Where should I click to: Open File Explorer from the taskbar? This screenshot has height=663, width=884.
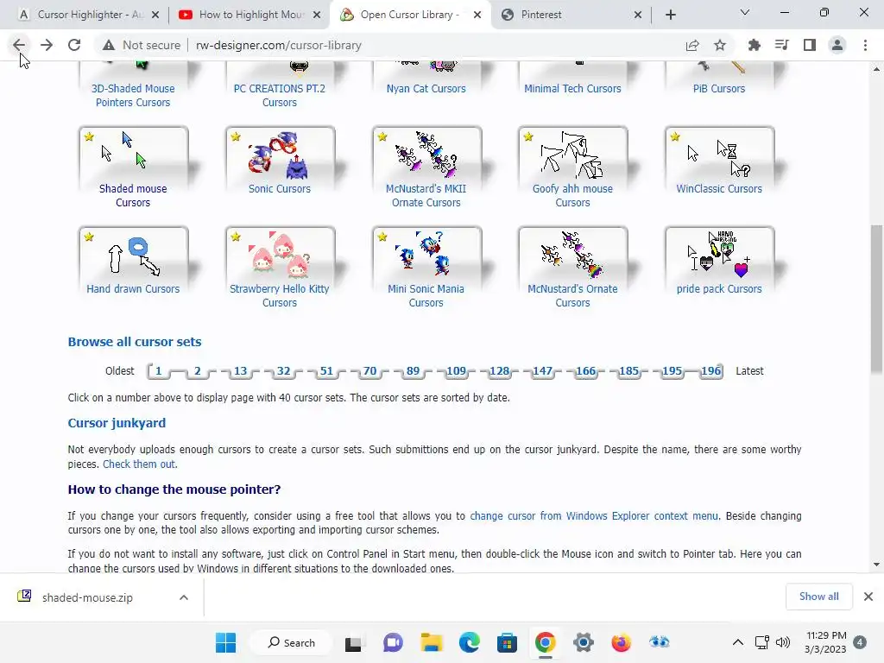click(432, 642)
